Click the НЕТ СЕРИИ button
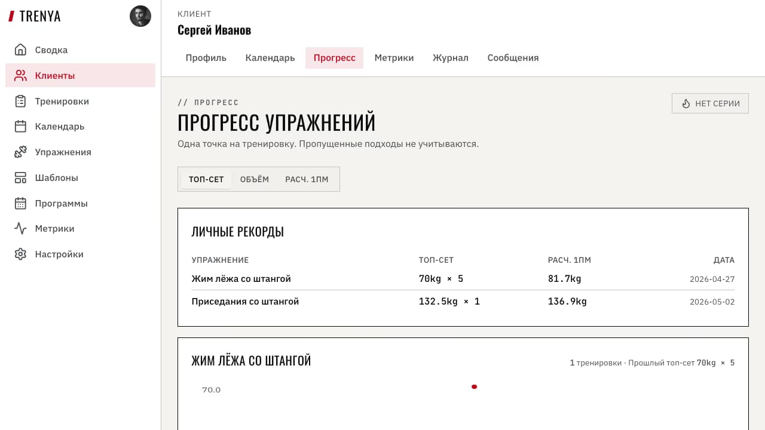Screen dimensions: 765x430 pos(710,103)
